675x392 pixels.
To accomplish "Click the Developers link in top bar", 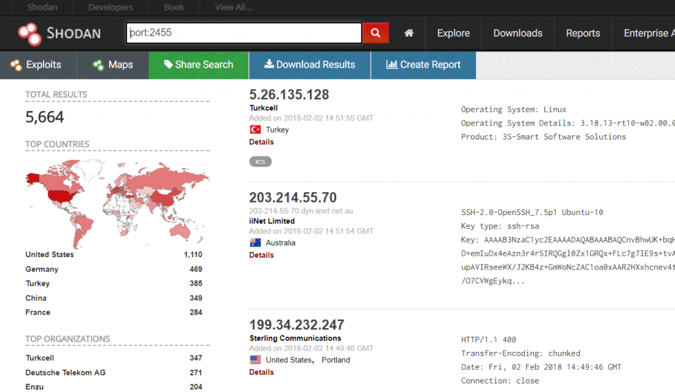I will coord(111,7).
